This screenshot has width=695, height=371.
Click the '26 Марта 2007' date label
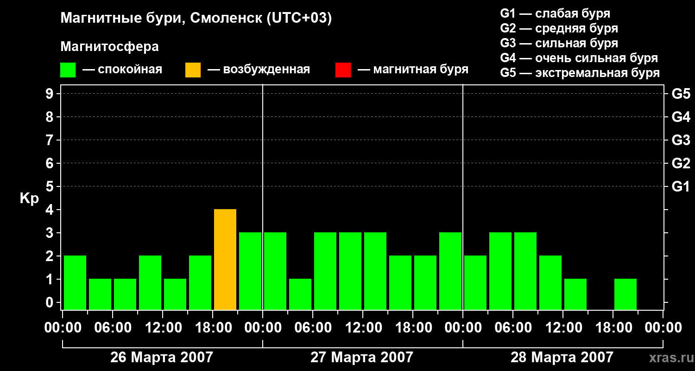[162, 358]
